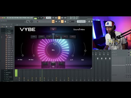Expand the Vocals folder

pos(7,79)
